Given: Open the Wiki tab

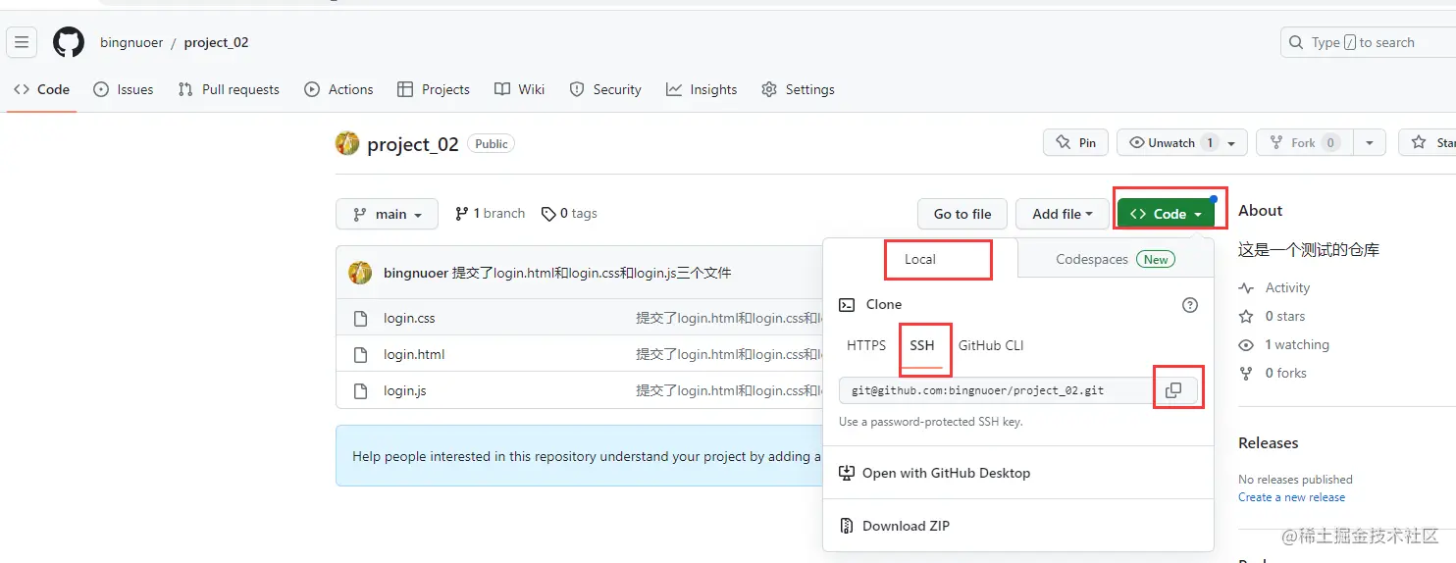Looking at the screenshot, I should (520, 89).
